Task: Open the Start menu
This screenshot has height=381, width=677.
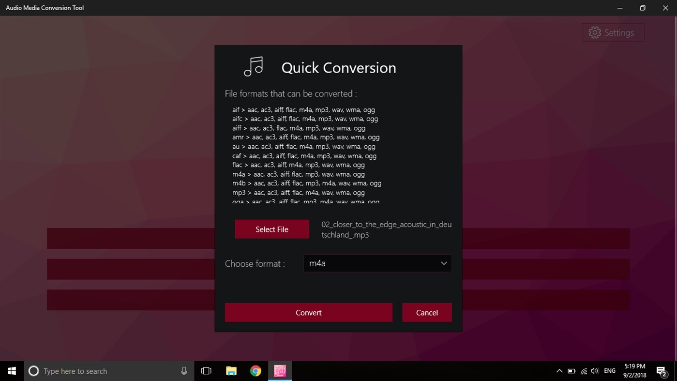Action: tap(11, 370)
